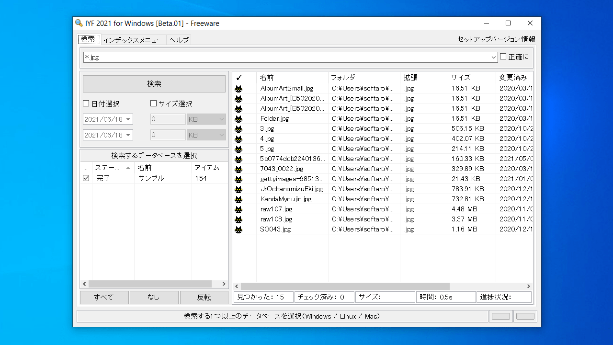Sort results by 名前 column header
This screenshot has height=345, width=613.
pos(293,77)
